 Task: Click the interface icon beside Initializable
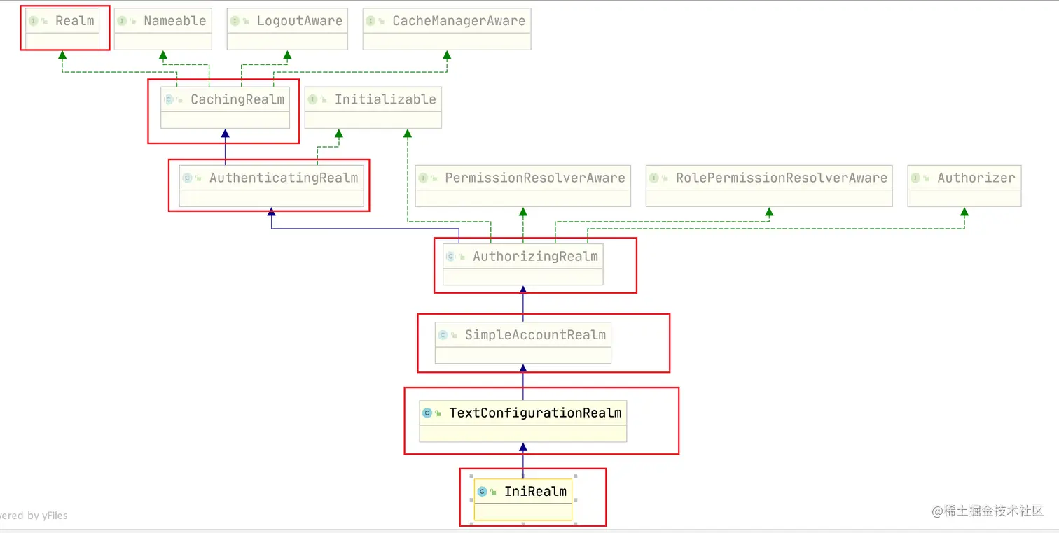point(312,99)
